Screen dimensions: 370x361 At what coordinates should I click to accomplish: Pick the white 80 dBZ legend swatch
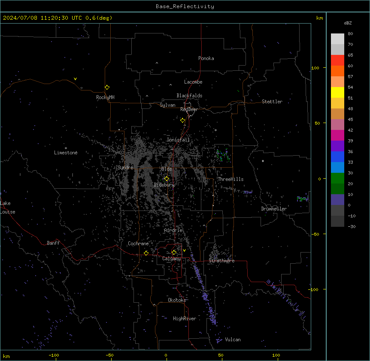(337, 39)
